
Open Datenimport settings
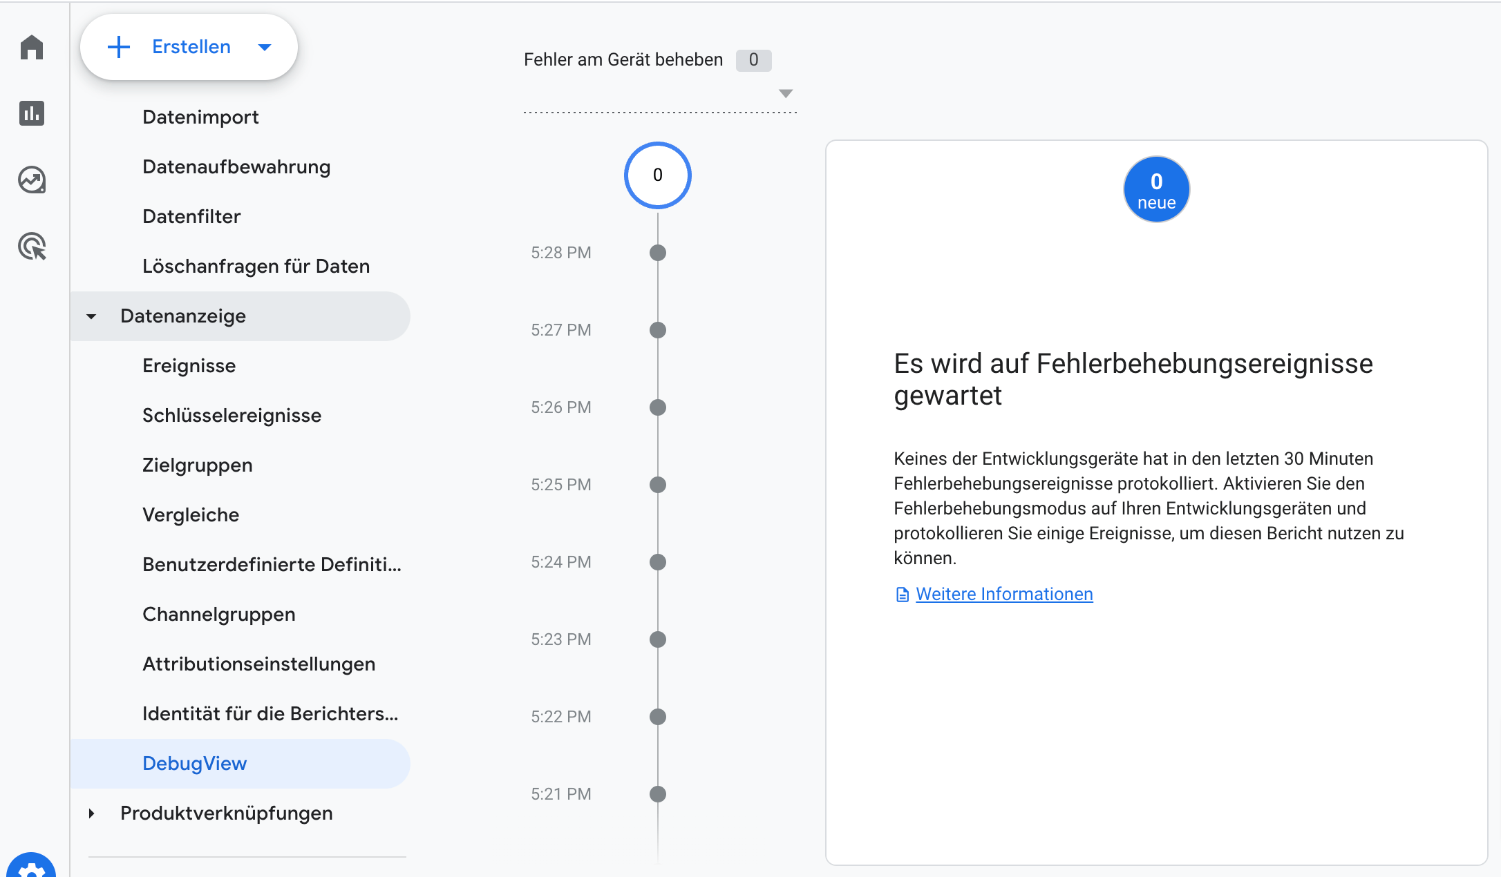click(x=200, y=117)
